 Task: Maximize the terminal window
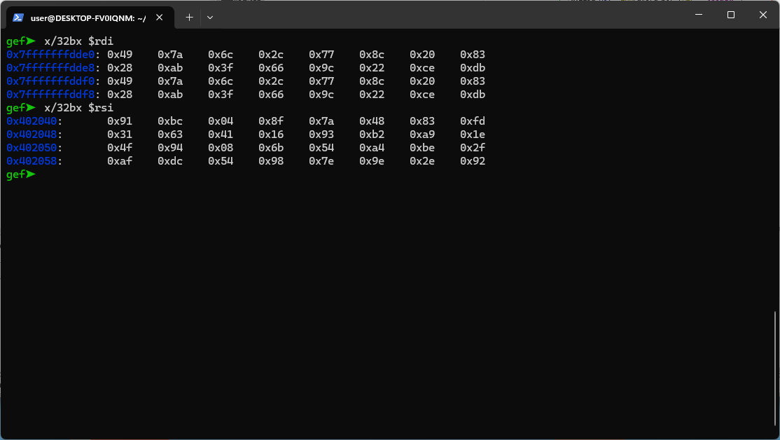click(x=730, y=15)
